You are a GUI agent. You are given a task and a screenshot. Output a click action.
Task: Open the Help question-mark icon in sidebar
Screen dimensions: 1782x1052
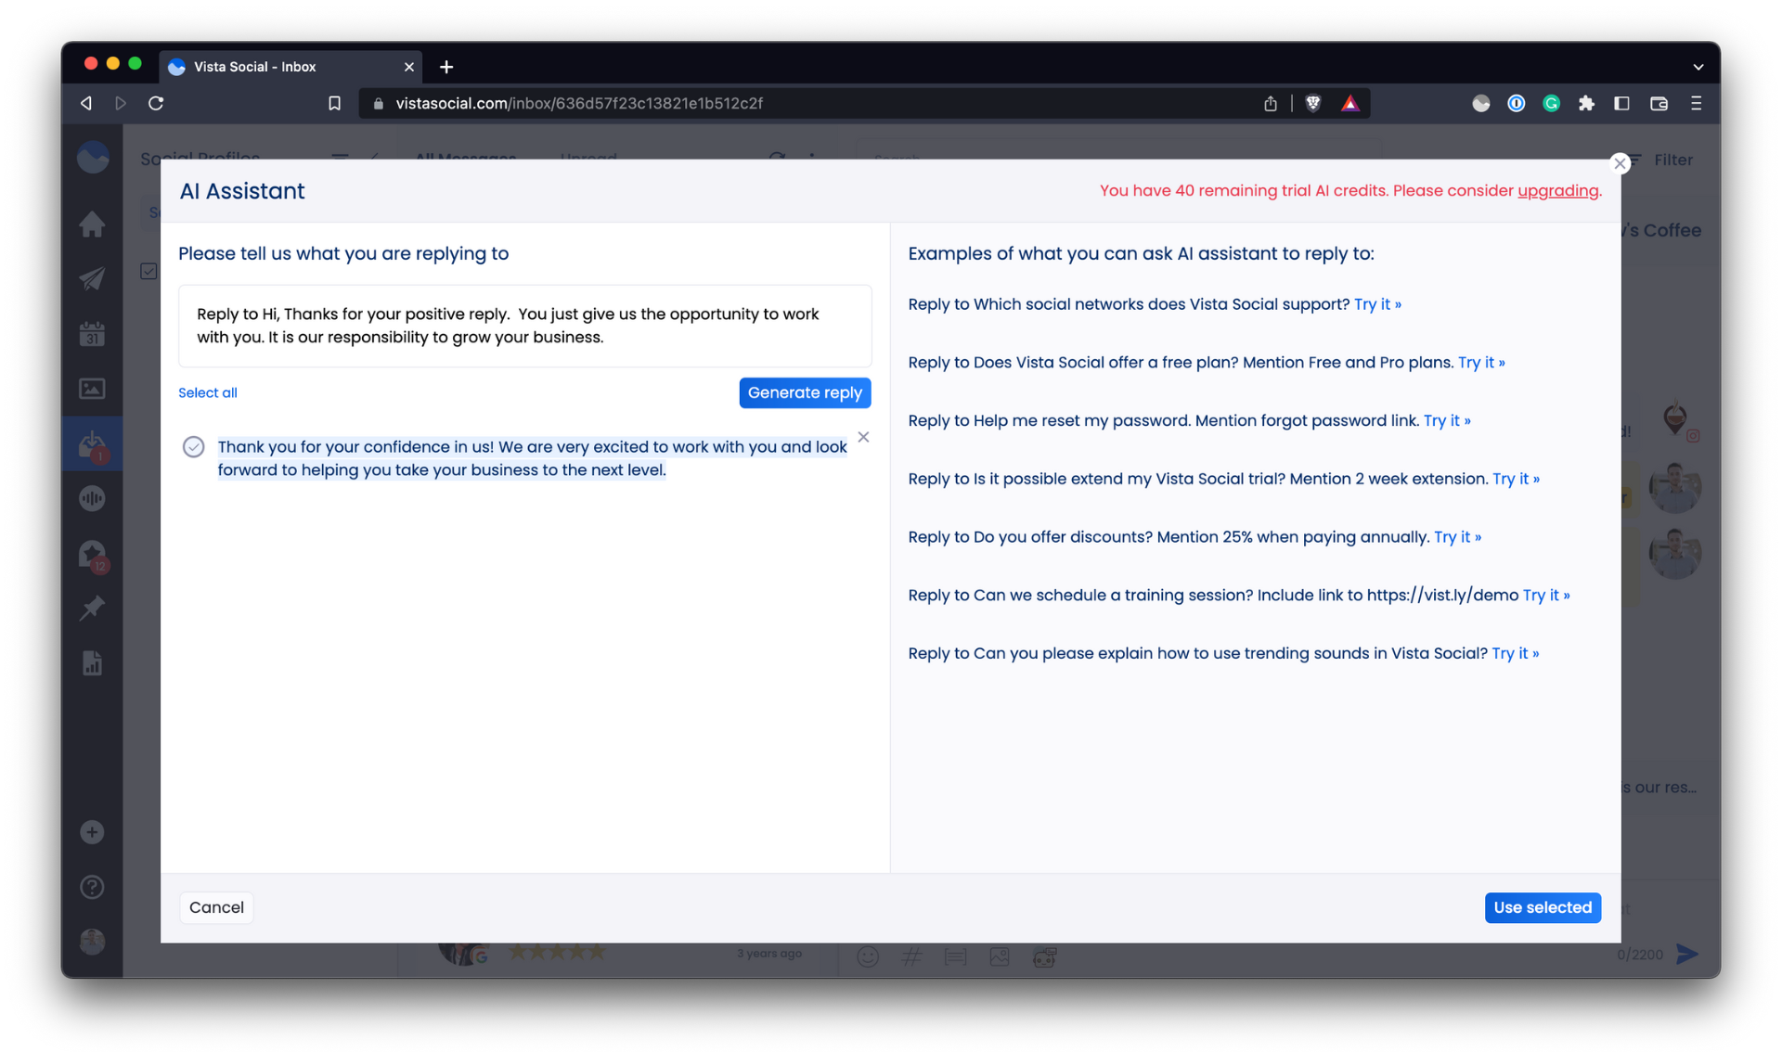[x=92, y=887]
